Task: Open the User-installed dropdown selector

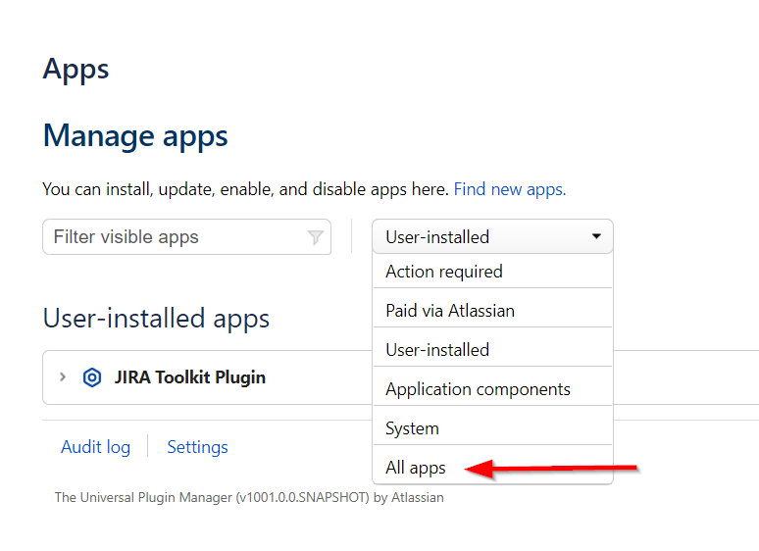Action: click(492, 236)
